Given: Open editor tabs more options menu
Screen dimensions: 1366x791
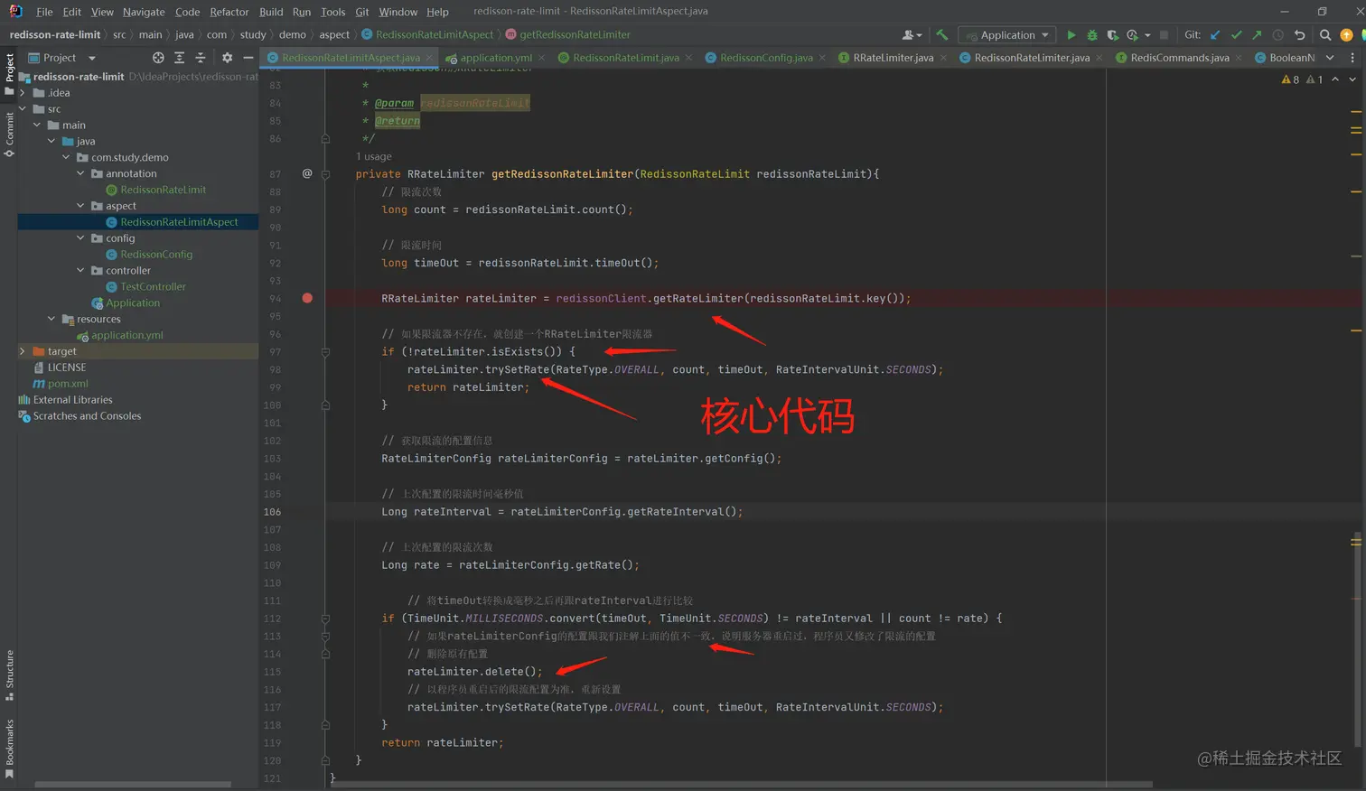Looking at the screenshot, I should 1352,58.
